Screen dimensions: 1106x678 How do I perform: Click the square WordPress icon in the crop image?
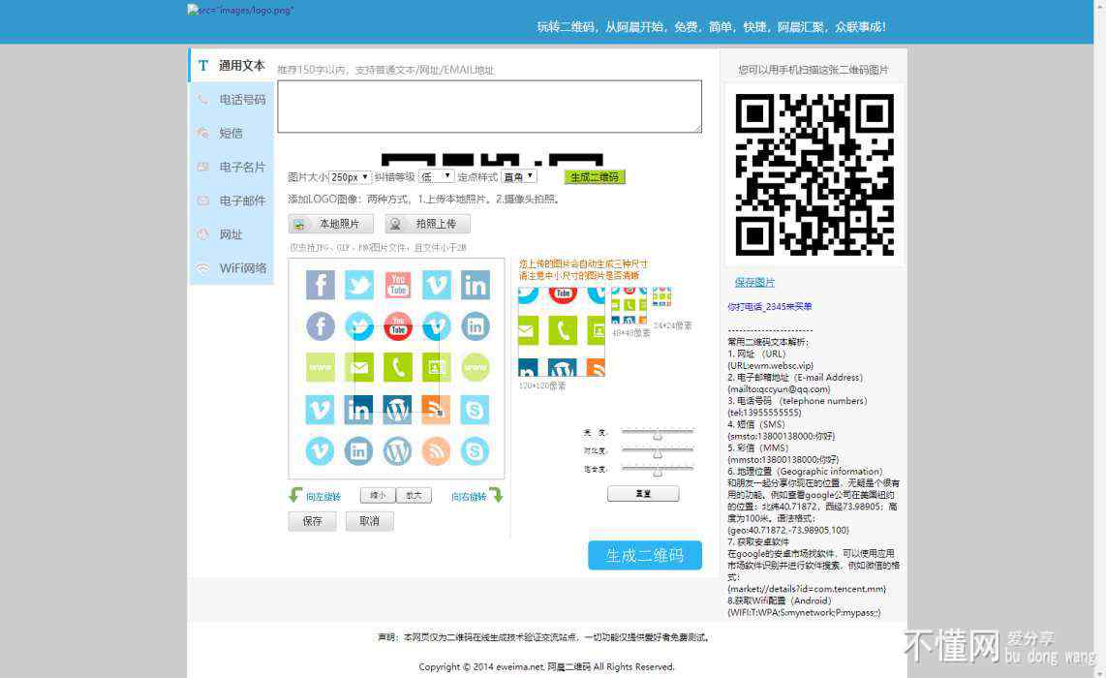tap(398, 409)
